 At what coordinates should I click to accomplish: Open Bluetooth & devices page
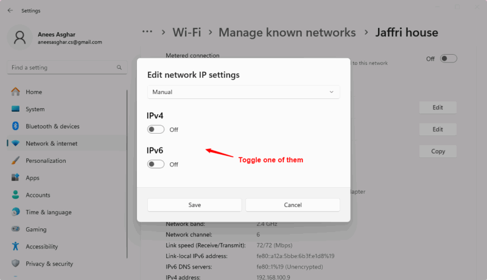(67, 126)
